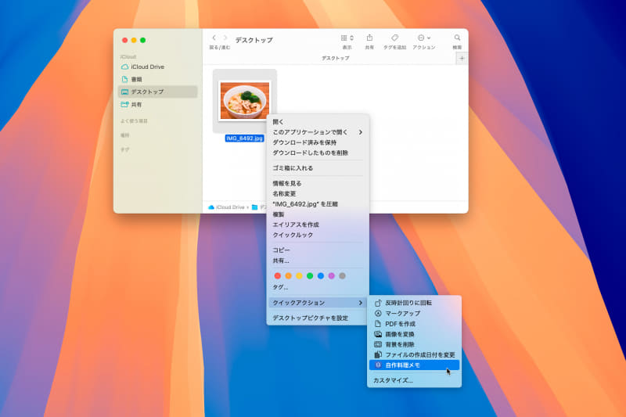Apply the blue tag color
The width and height of the screenshot is (626, 417).
click(321, 275)
